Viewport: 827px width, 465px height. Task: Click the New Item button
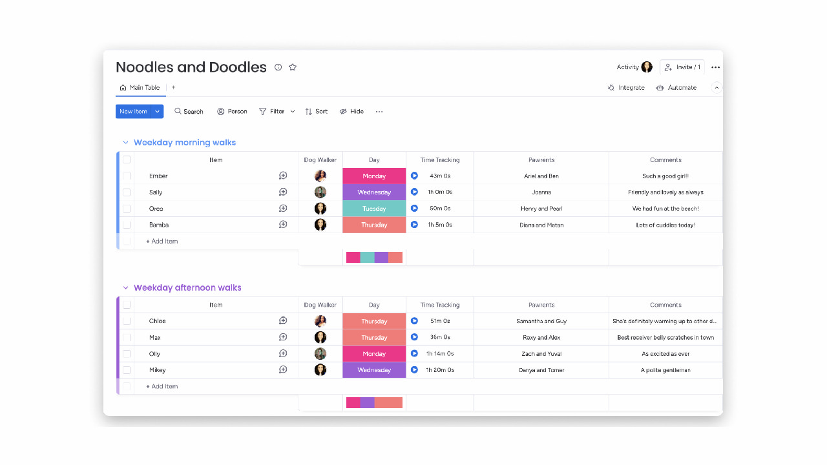click(134, 111)
